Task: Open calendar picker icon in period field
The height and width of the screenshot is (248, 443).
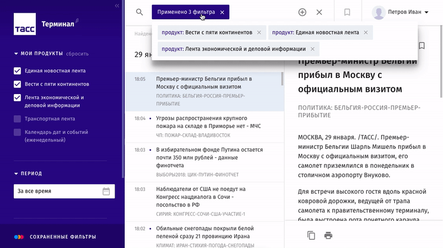Action: pos(106,191)
